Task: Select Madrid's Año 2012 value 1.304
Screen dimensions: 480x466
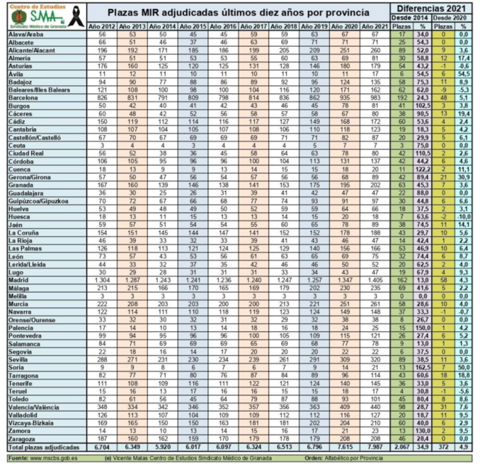Action: pos(102,280)
